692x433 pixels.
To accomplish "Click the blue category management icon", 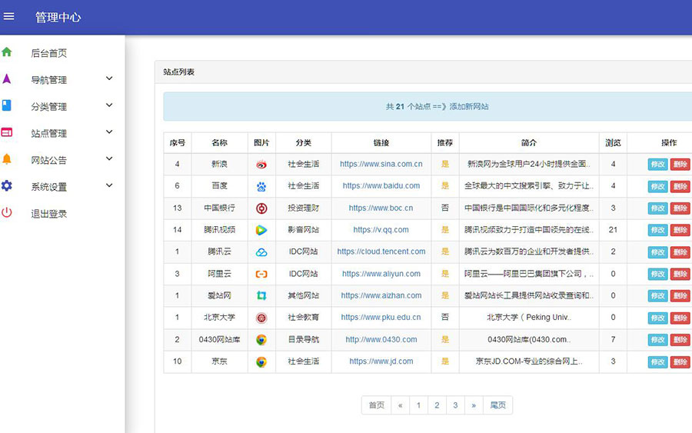I will [x=7, y=105].
